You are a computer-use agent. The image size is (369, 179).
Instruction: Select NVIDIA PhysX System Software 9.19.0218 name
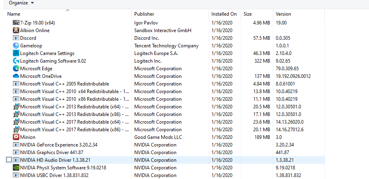pyautogui.click(x=63, y=168)
